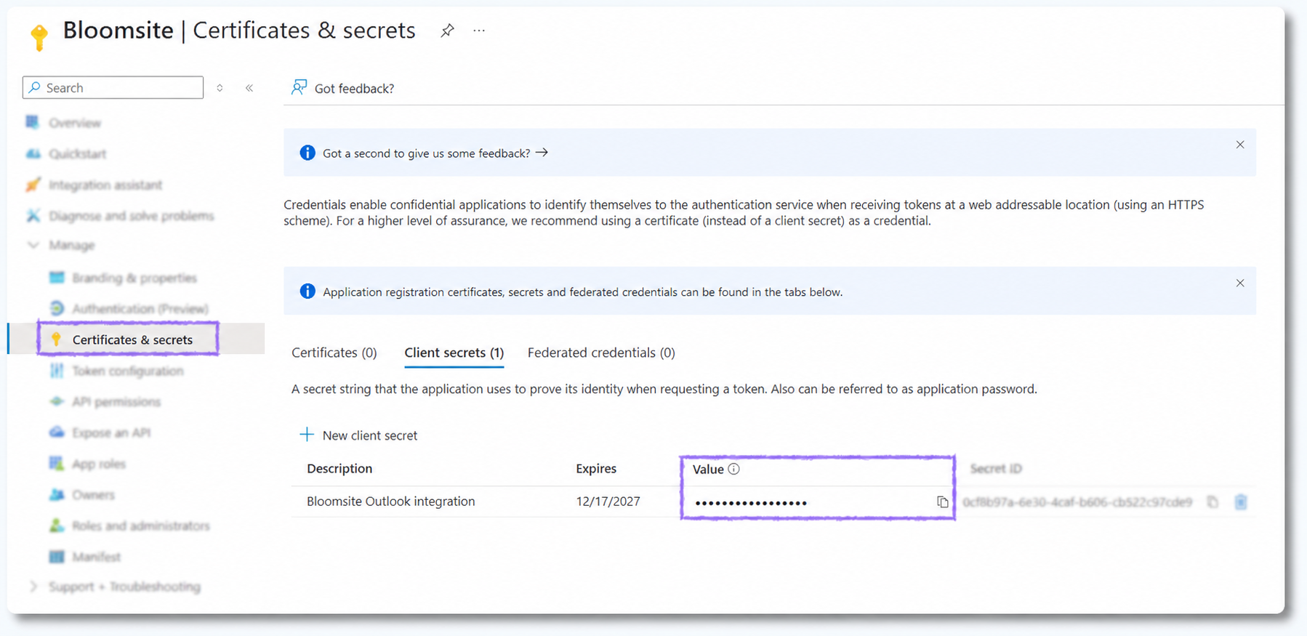The width and height of the screenshot is (1307, 636).
Task: Copy the Secret ID to clipboard
Action: tap(1213, 502)
